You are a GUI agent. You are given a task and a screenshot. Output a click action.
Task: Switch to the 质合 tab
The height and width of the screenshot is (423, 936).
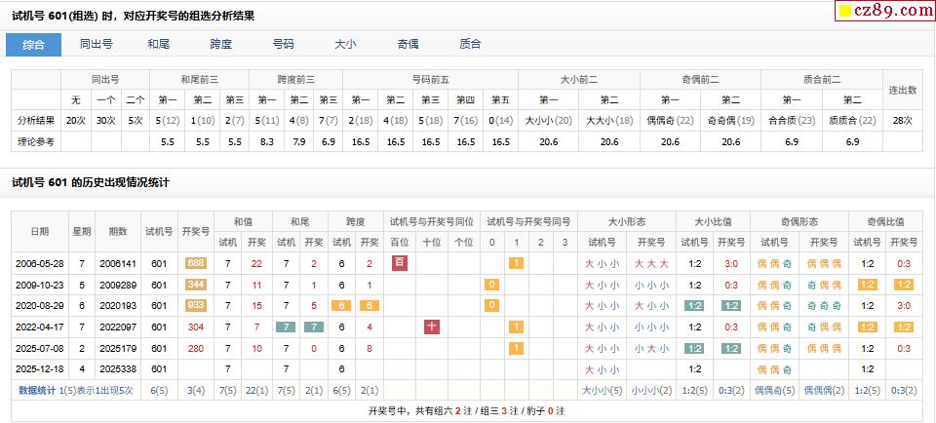[x=470, y=44]
